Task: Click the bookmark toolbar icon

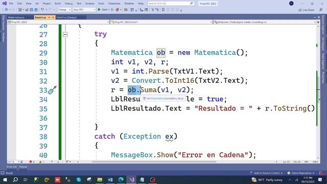Action: [x=163, y=10]
